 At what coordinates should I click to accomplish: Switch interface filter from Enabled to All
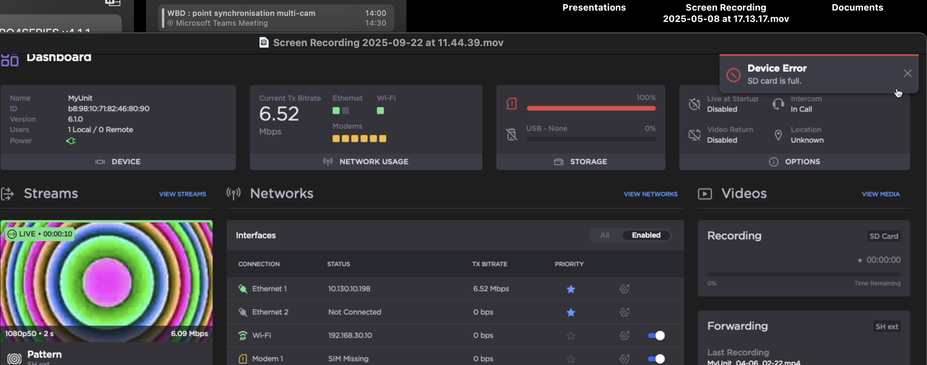[604, 235]
